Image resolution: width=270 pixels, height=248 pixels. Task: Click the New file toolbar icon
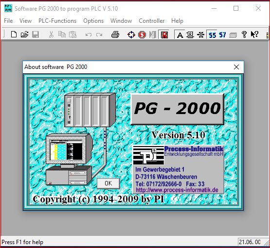[14, 34]
